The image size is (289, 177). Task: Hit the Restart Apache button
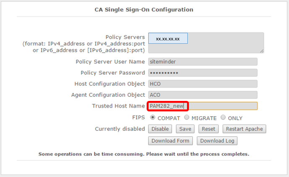(x=244, y=129)
